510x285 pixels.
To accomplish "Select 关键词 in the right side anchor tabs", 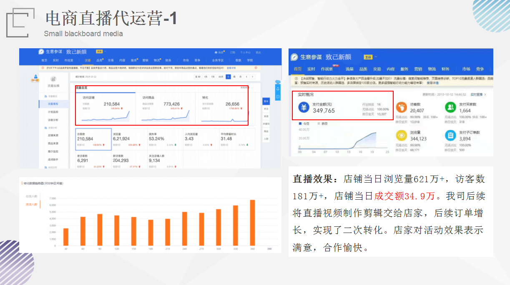I will 266,124.
